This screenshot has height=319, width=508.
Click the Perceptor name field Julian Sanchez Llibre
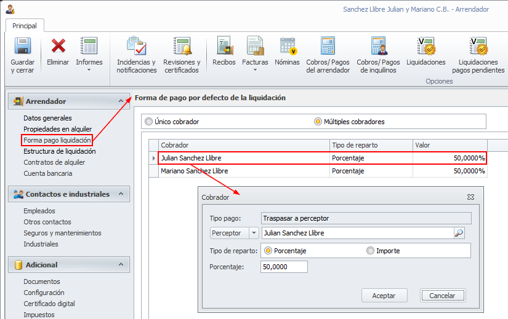(x=358, y=233)
